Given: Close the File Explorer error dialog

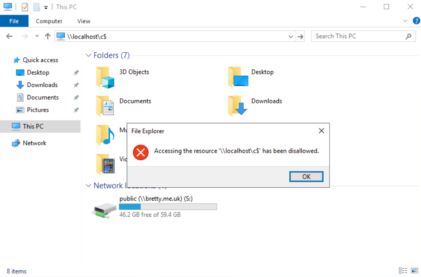Looking at the screenshot, I should [321, 131].
